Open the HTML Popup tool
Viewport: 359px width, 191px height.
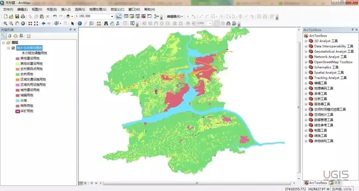[91, 23]
